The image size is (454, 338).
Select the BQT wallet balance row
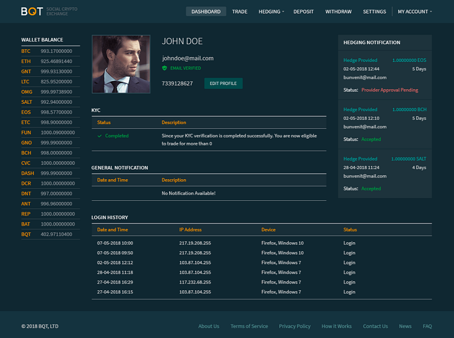click(51, 234)
